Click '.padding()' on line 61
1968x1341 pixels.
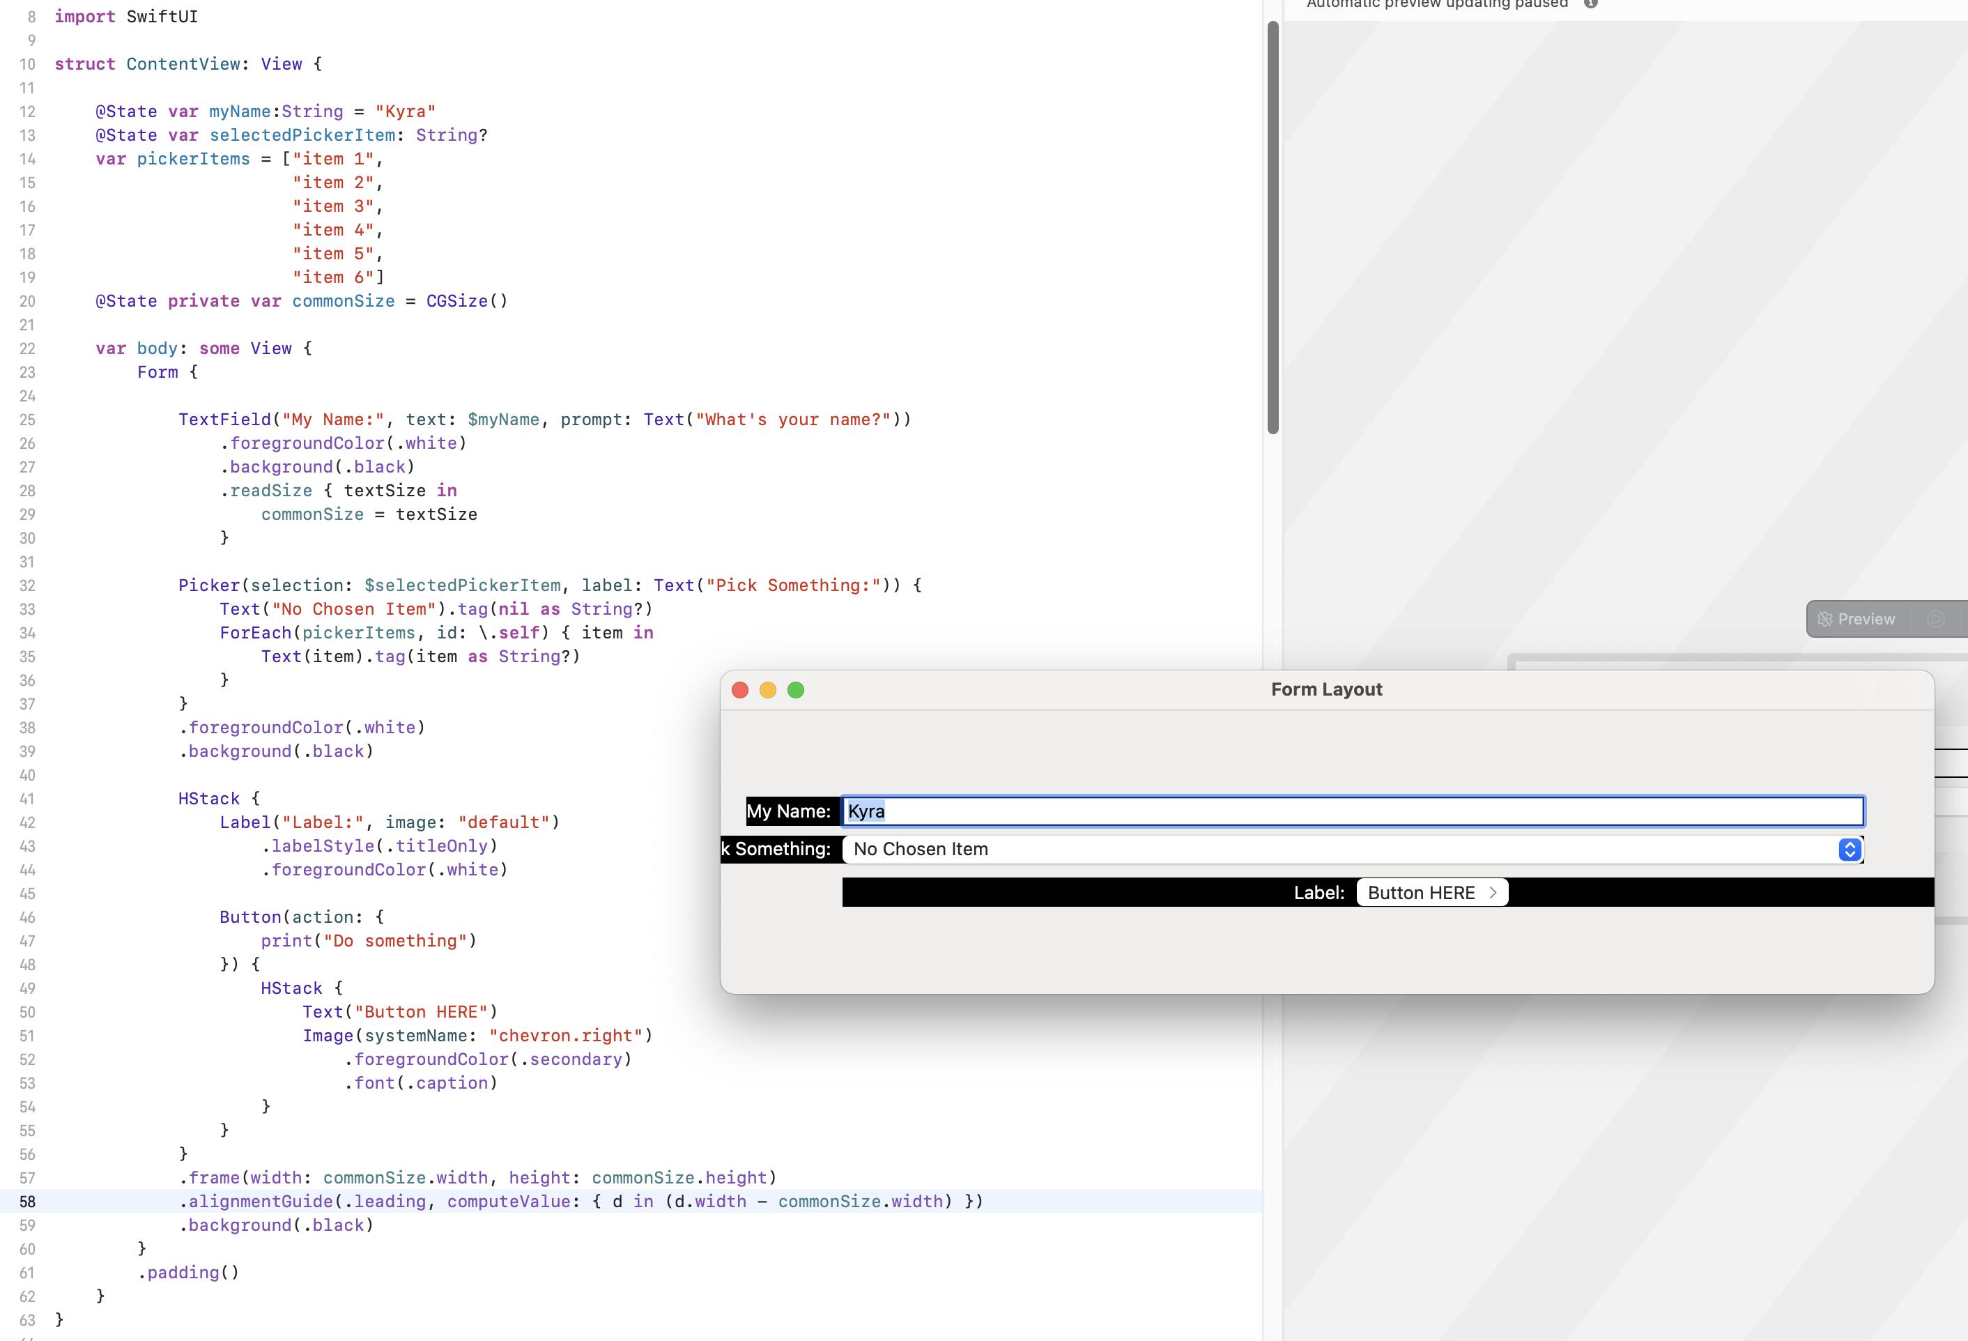point(188,1273)
